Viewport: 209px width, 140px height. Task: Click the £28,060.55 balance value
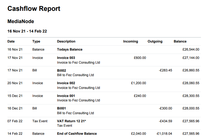pyautogui.click(x=191, y=83)
